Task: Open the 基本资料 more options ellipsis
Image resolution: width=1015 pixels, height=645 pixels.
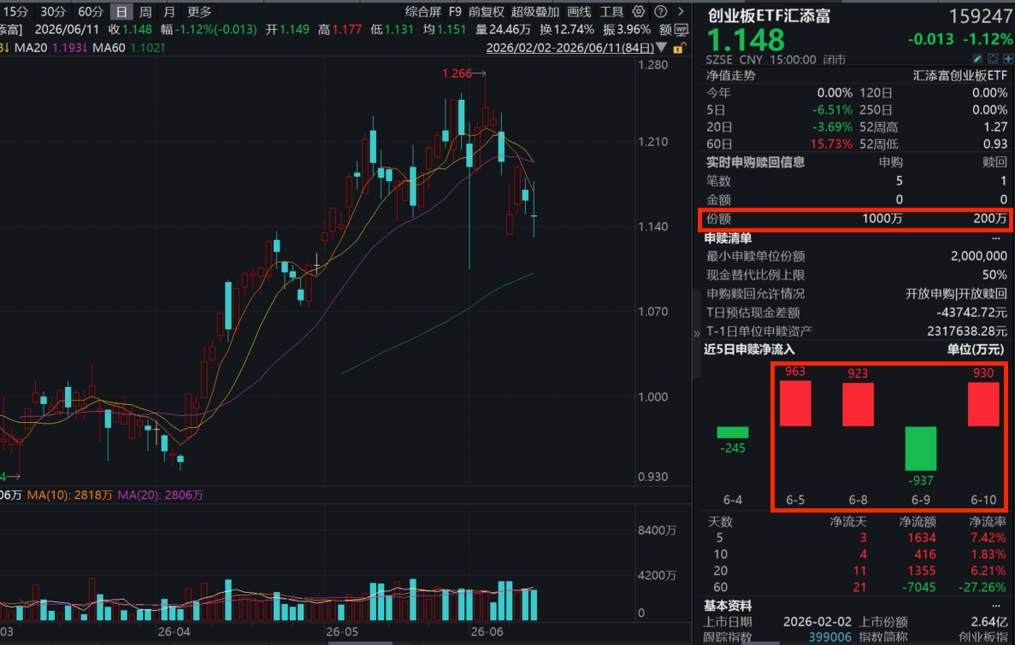Action: tap(995, 607)
